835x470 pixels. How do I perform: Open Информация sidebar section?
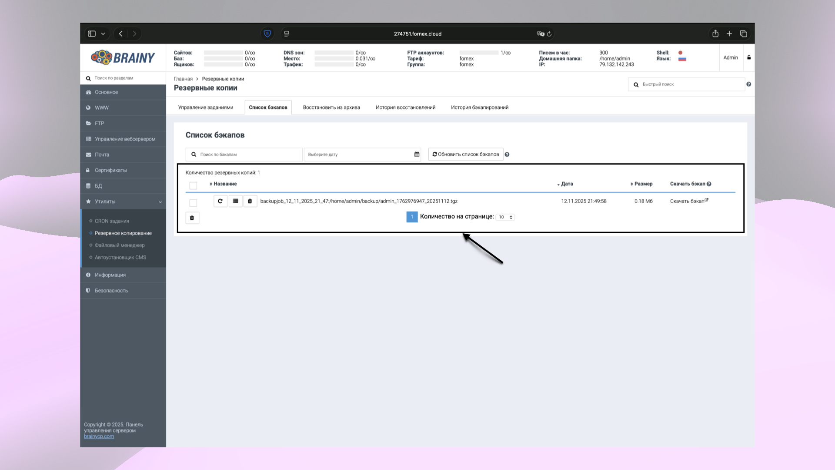(123, 275)
